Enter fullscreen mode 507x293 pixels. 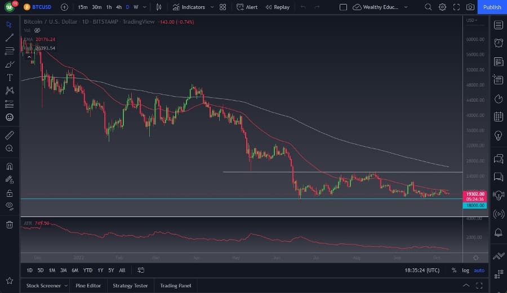(x=456, y=7)
